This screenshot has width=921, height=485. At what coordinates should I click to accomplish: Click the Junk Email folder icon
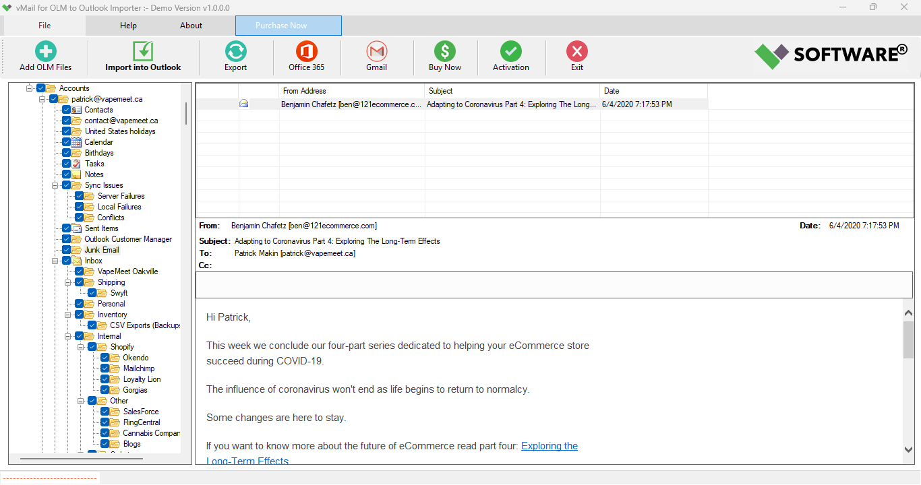coord(77,250)
